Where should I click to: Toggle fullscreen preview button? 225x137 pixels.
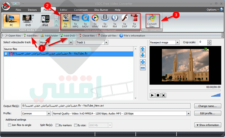point(164,96)
